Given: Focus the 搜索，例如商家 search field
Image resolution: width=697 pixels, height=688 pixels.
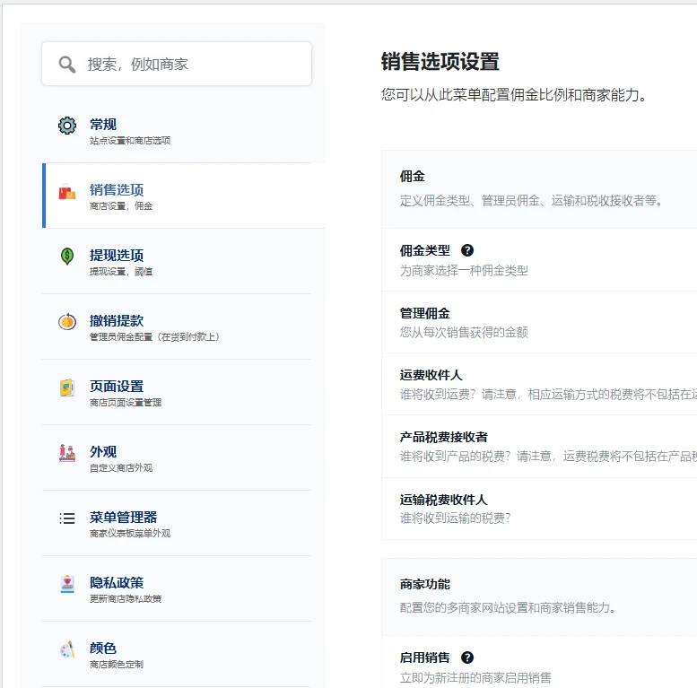Looking at the screenshot, I should (x=177, y=64).
